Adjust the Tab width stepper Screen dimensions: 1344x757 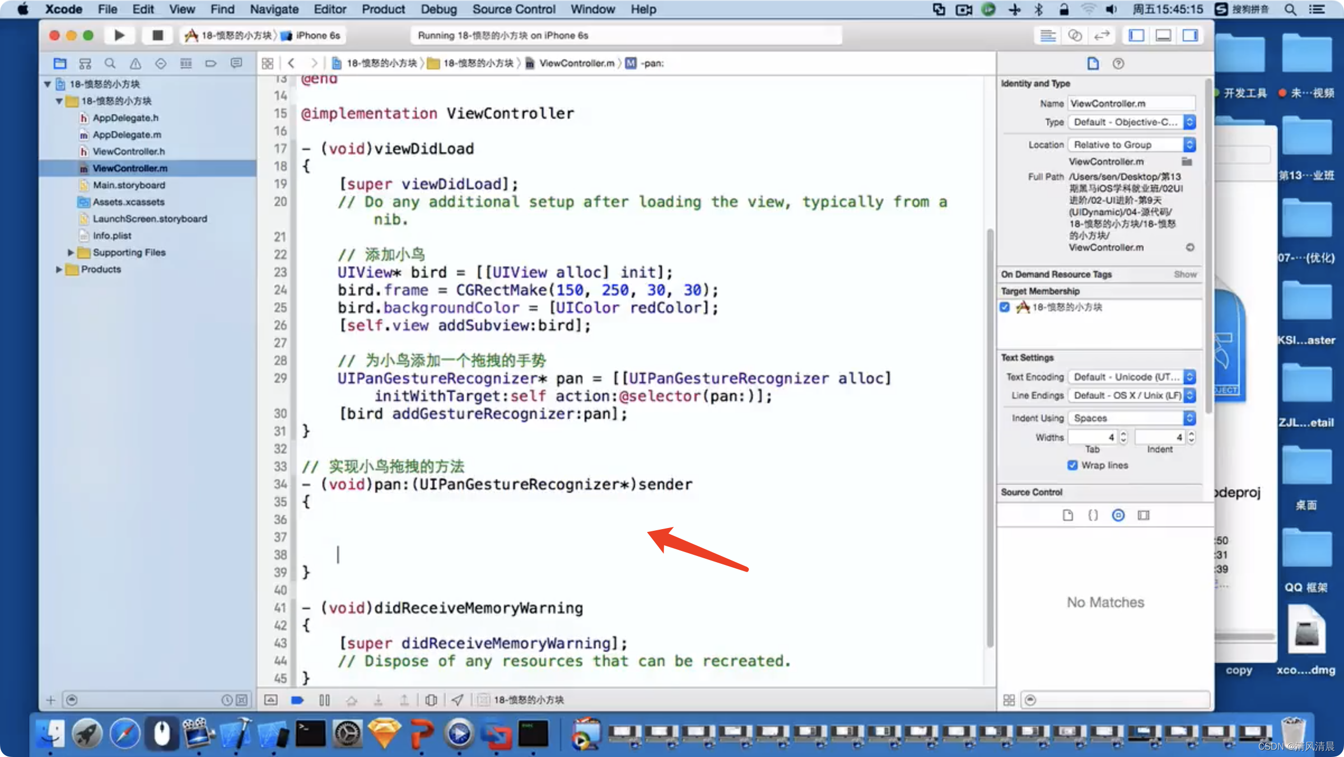[1123, 437]
